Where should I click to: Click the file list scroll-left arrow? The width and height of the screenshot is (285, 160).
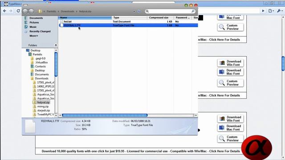click(x=60, y=115)
